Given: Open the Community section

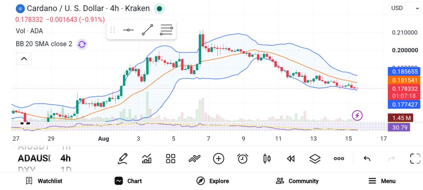Looking at the screenshot, I should (297, 181).
